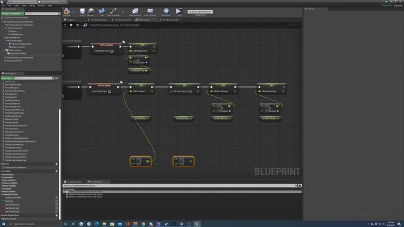This screenshot has width=404, height=227.
Task: Click the Compile toolbar button
Action: click(67, 11)
